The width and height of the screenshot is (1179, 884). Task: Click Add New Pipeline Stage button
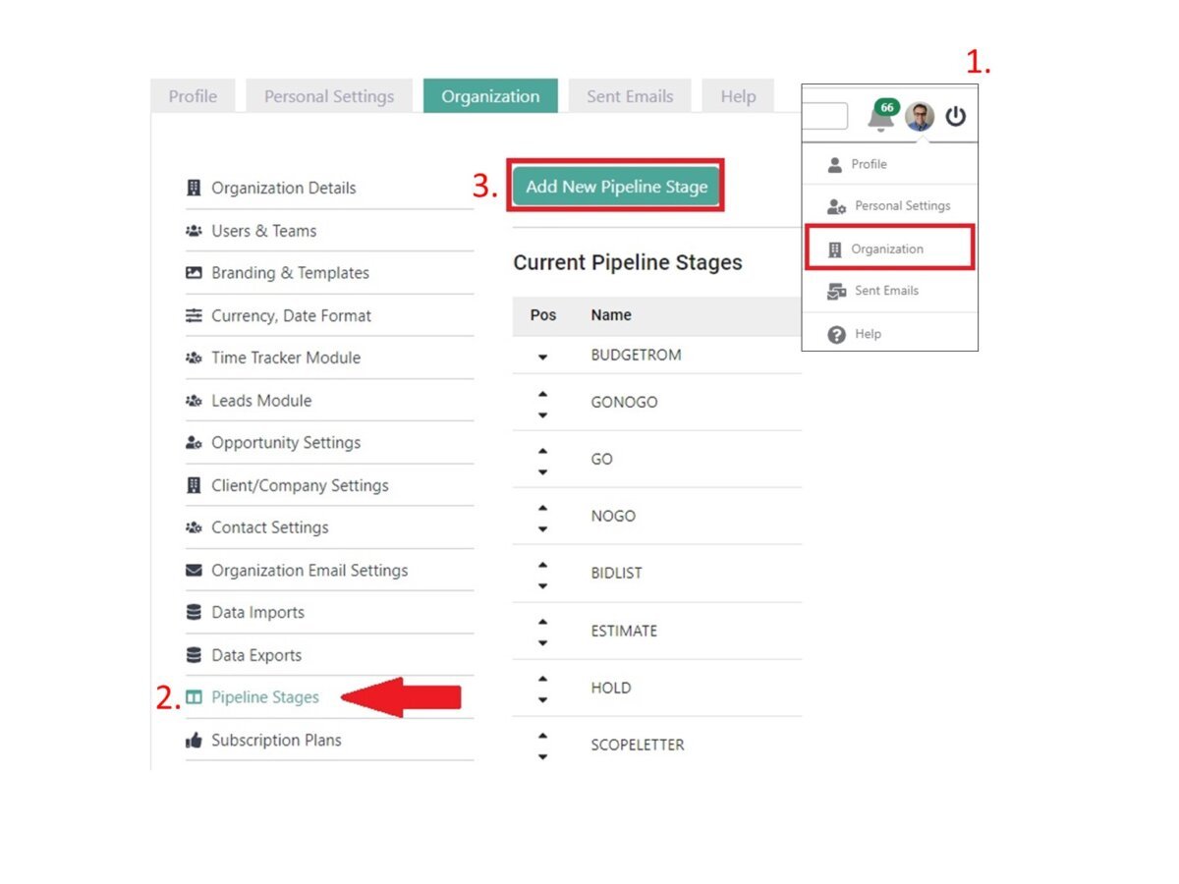point(616,187)
